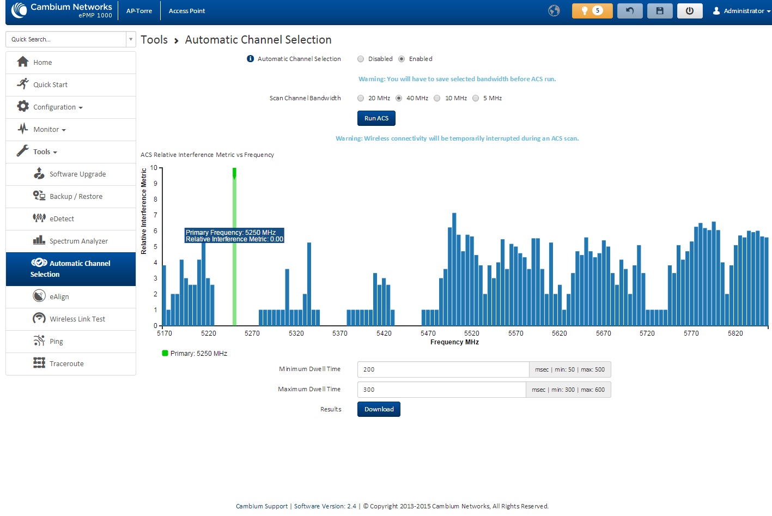The height and width of the screenshot is (516, 772).
Task: Open the Wireless Link Test page
Action: point(77,319)
